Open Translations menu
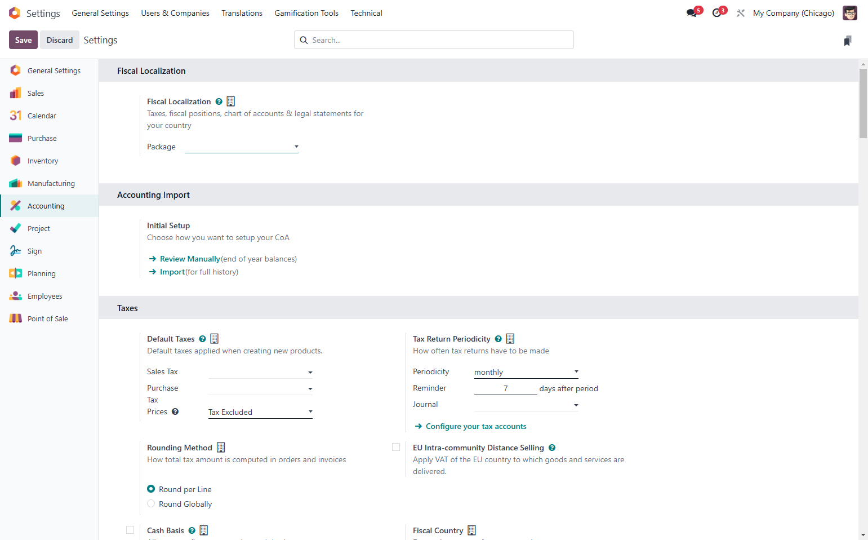Image resolution: width=868 pixels, height=540 pixels. tap(242, 13)
